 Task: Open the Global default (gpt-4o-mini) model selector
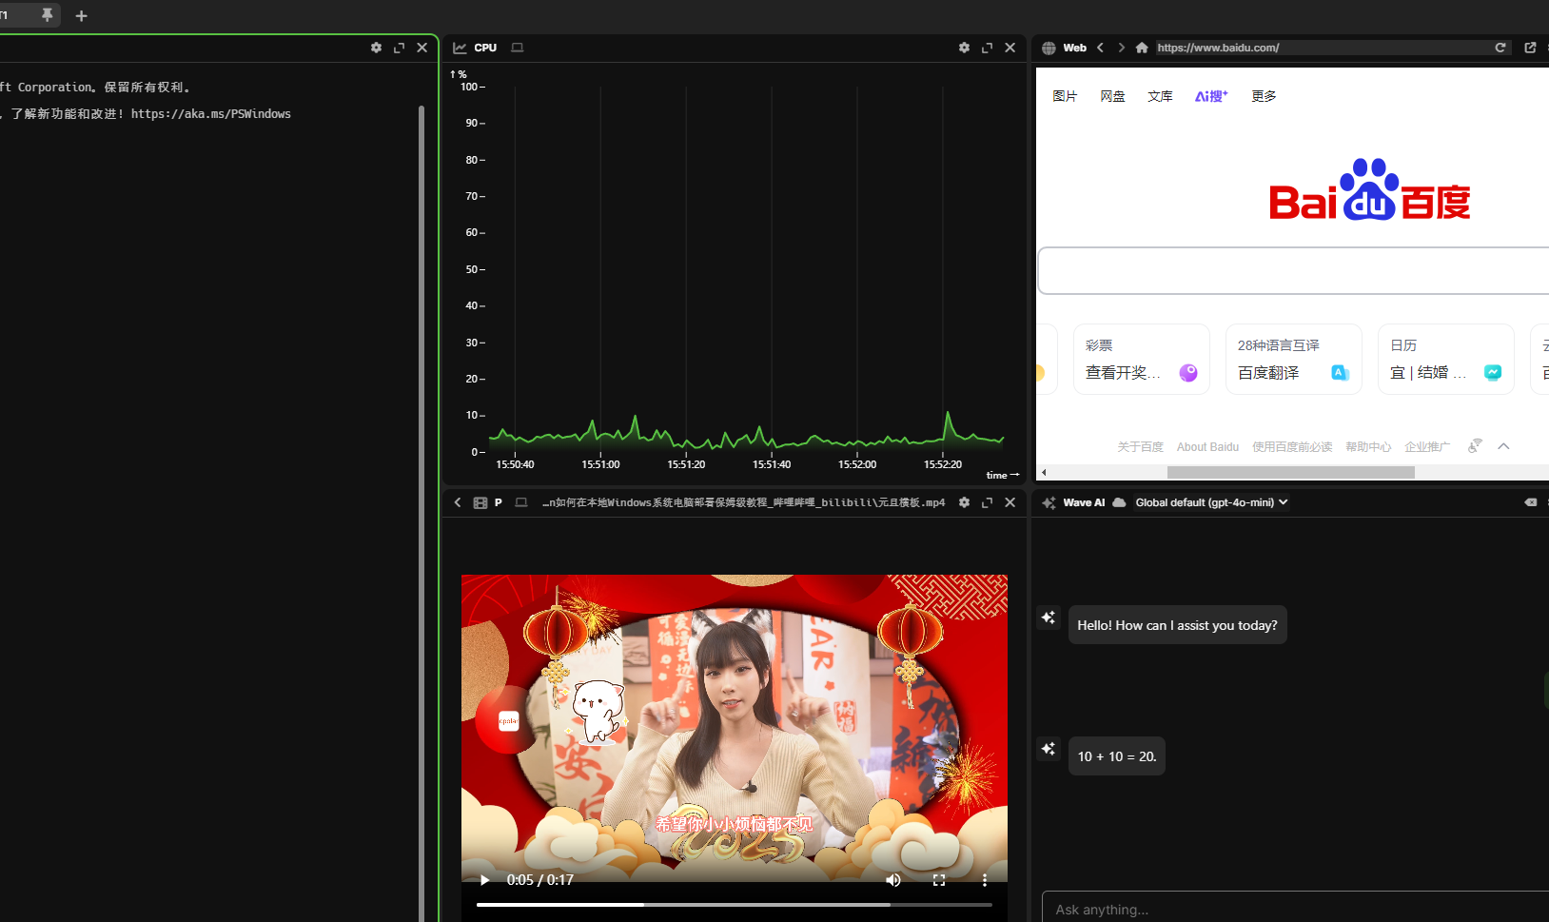click(1209, 501)
